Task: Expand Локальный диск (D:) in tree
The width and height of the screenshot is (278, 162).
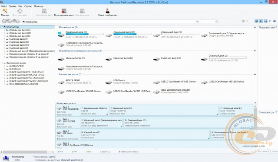Action: click(x=5, y=33)
